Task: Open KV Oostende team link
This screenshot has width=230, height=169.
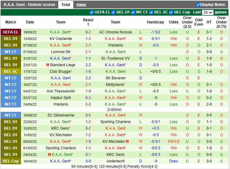Action: pyautogui.click(x=61, y=39)
